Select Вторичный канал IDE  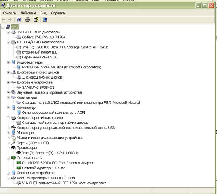(40, 52)
